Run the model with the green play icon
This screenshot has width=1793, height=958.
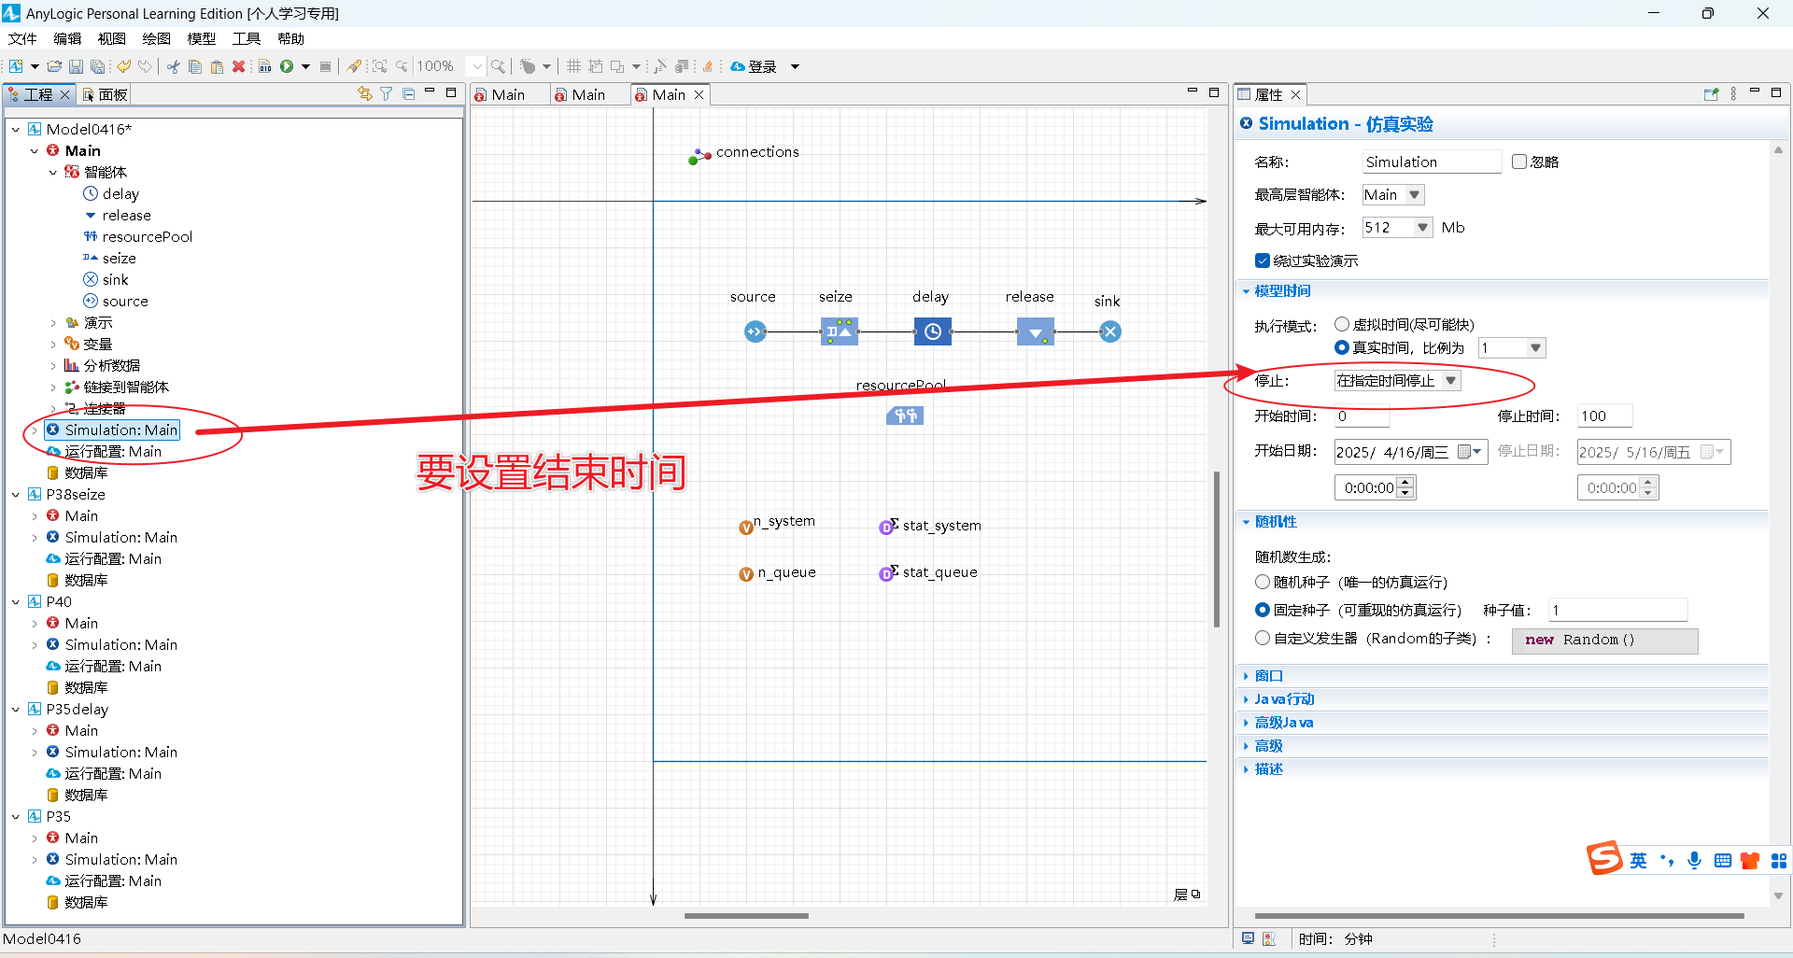(x=287, y=65)
